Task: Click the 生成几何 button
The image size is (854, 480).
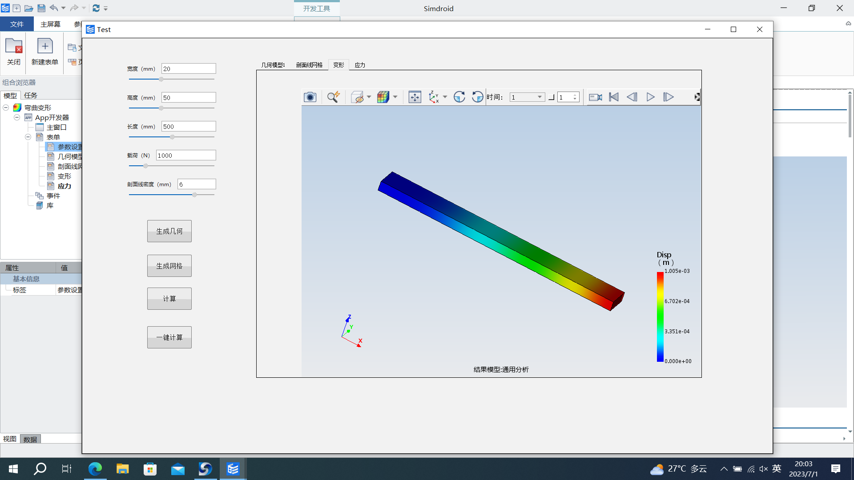Action: [x=169, y=231]
